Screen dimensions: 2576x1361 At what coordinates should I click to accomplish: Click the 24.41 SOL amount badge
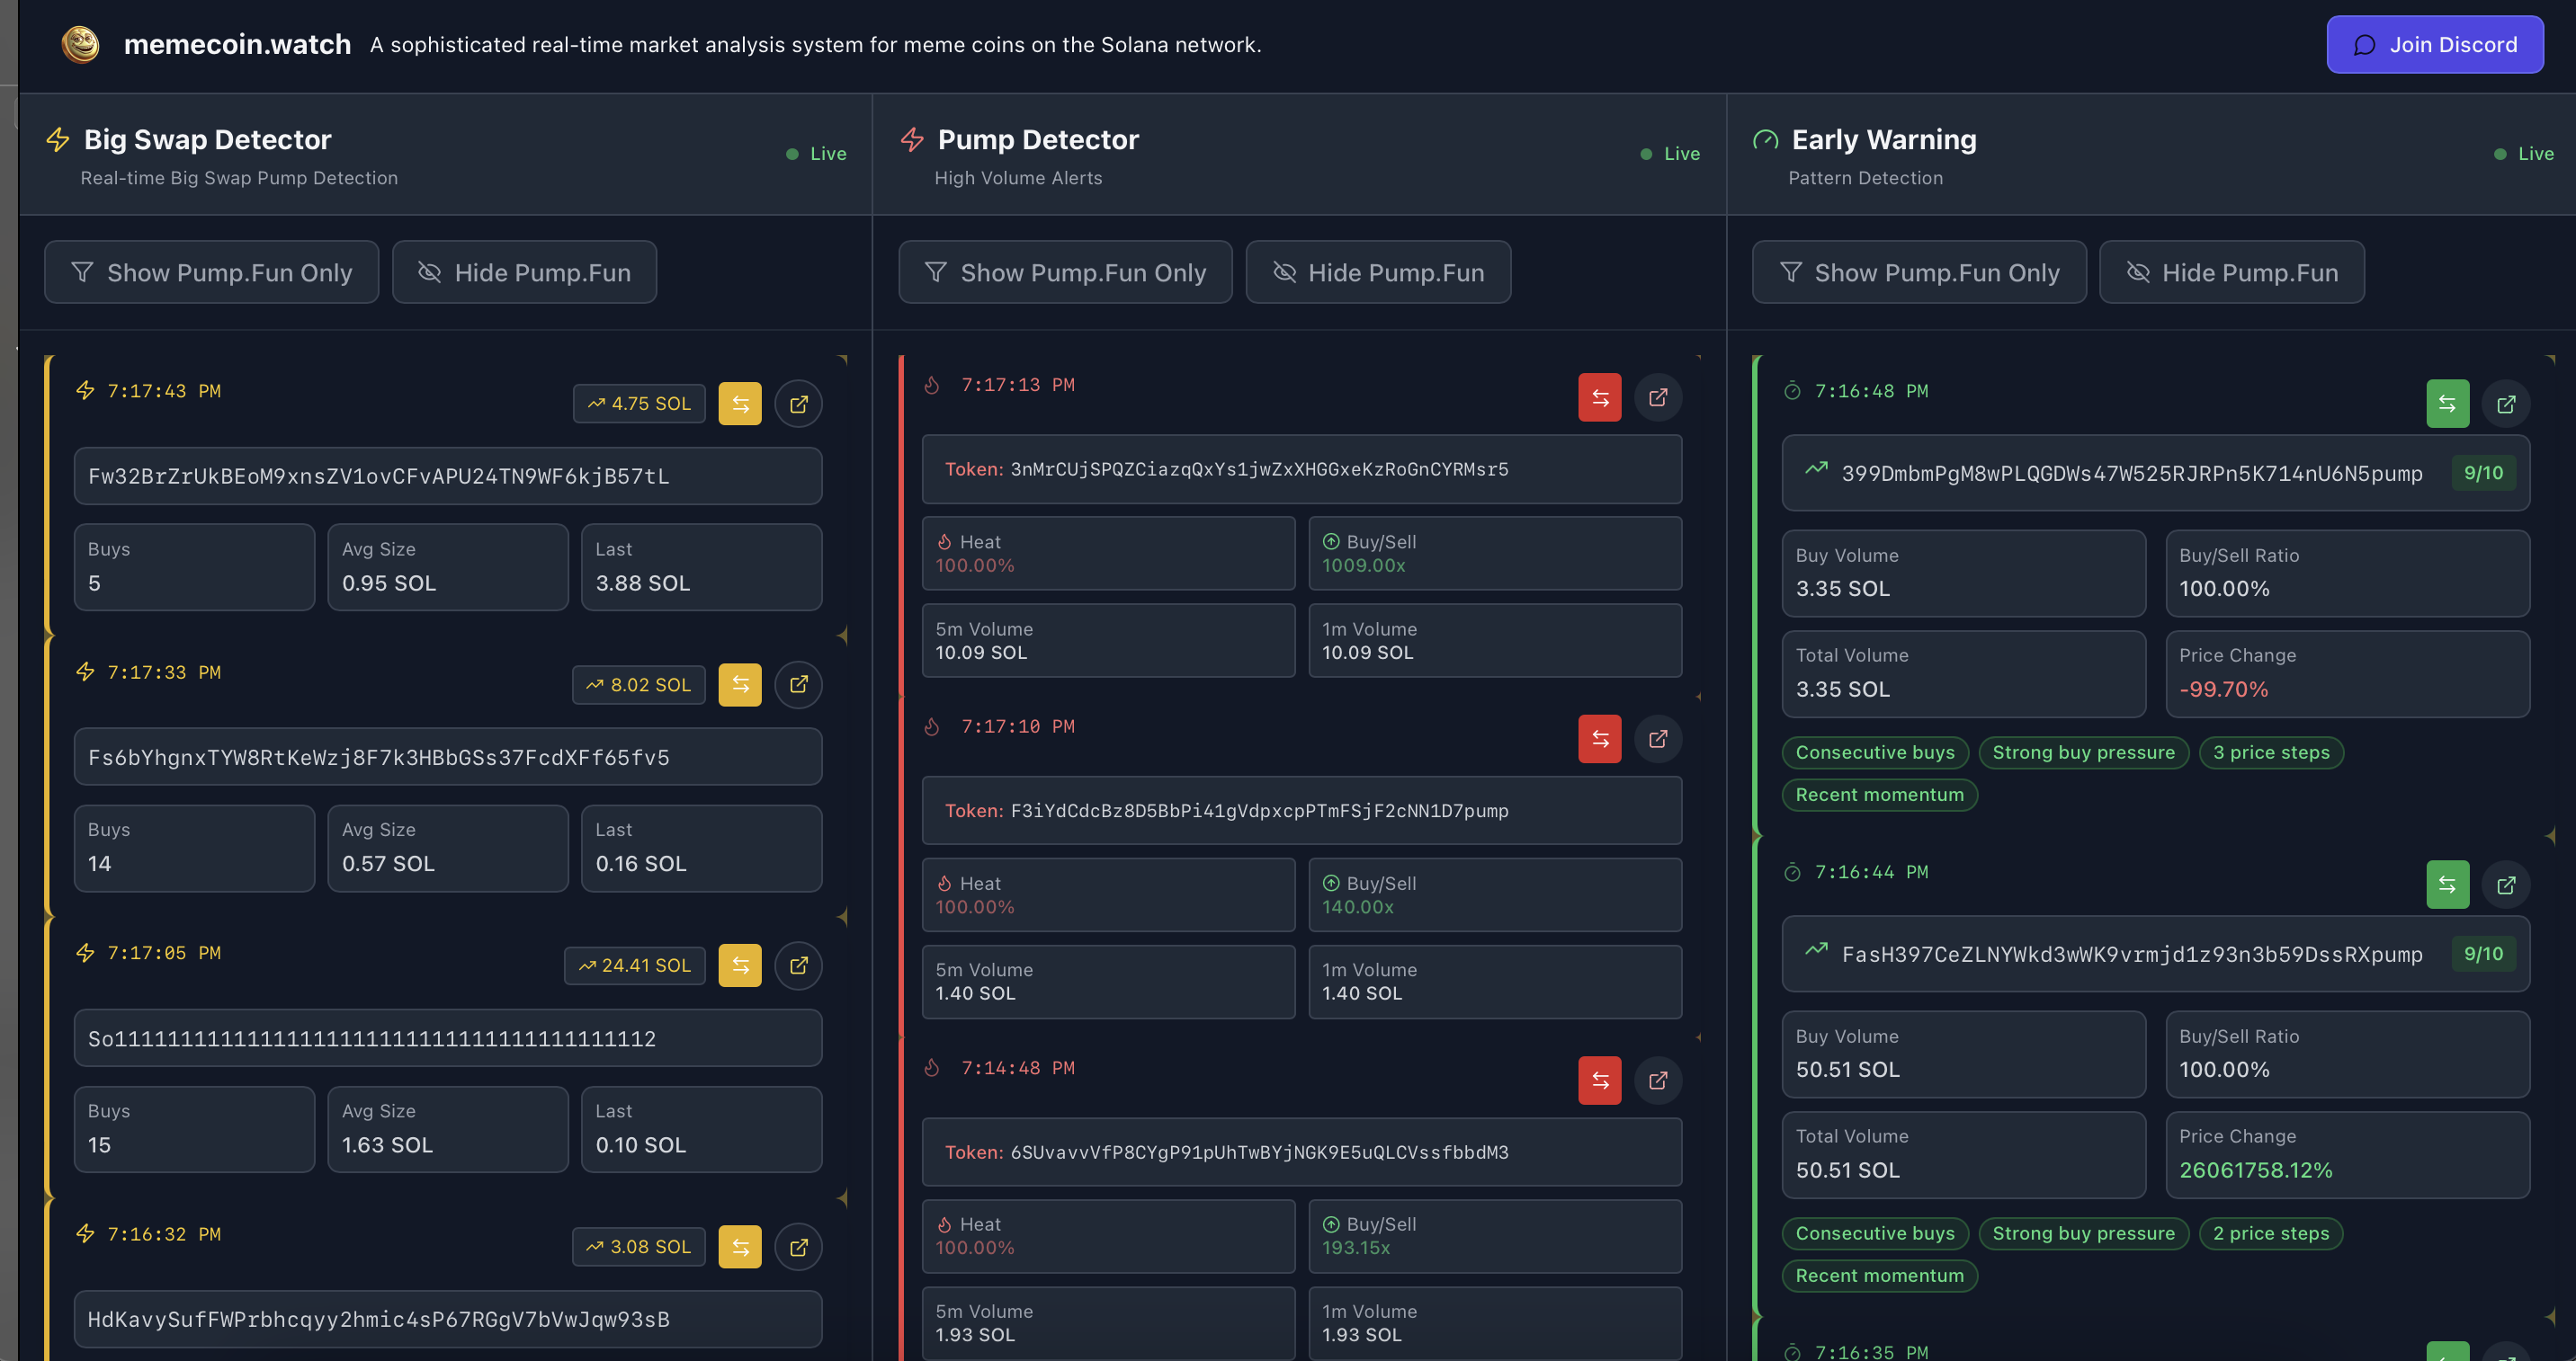click(x=635, y=965)
